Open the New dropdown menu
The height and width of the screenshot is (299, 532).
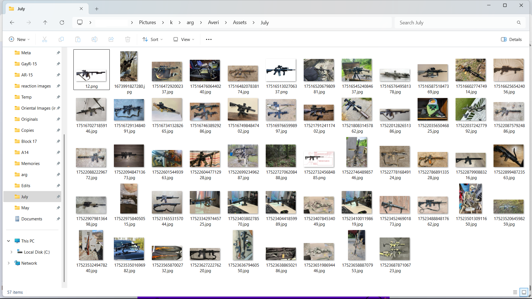[x=19, y=39]
